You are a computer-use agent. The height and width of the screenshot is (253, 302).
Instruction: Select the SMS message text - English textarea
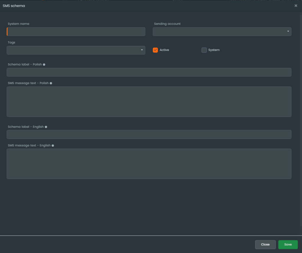(x=149, y=164)
